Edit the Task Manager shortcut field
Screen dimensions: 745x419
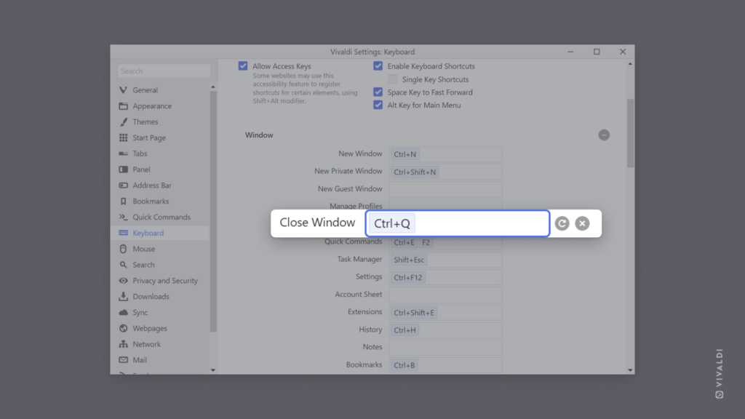446,260
